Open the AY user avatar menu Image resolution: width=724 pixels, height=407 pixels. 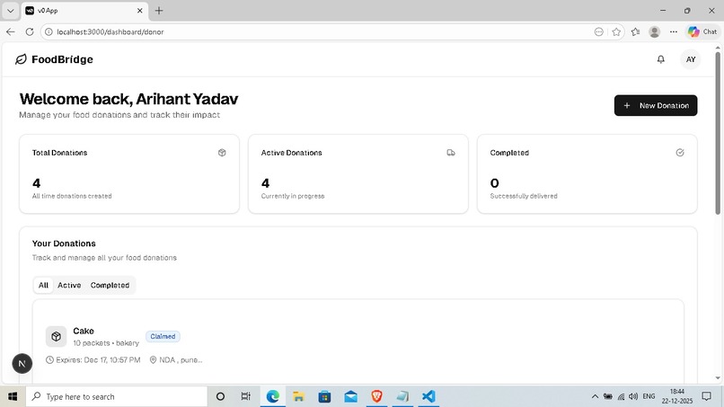point(690,59)
